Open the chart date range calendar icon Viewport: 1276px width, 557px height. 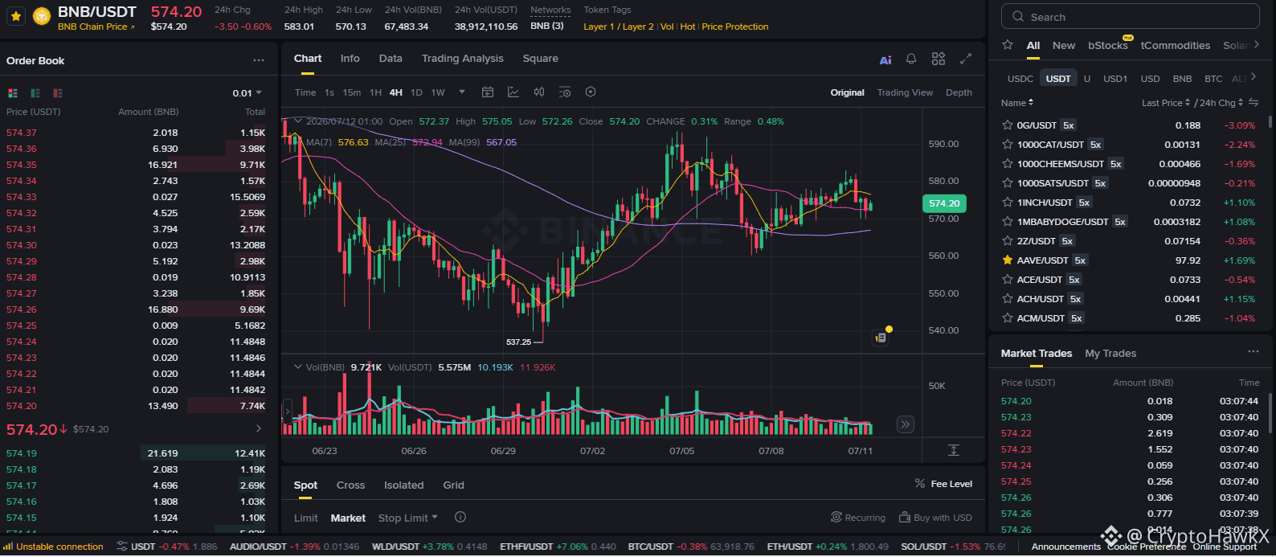(x=488, y=92)
